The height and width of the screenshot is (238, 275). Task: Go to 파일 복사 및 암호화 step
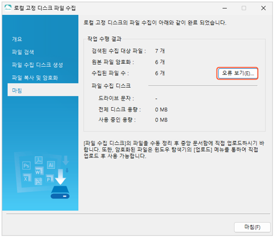35,78
